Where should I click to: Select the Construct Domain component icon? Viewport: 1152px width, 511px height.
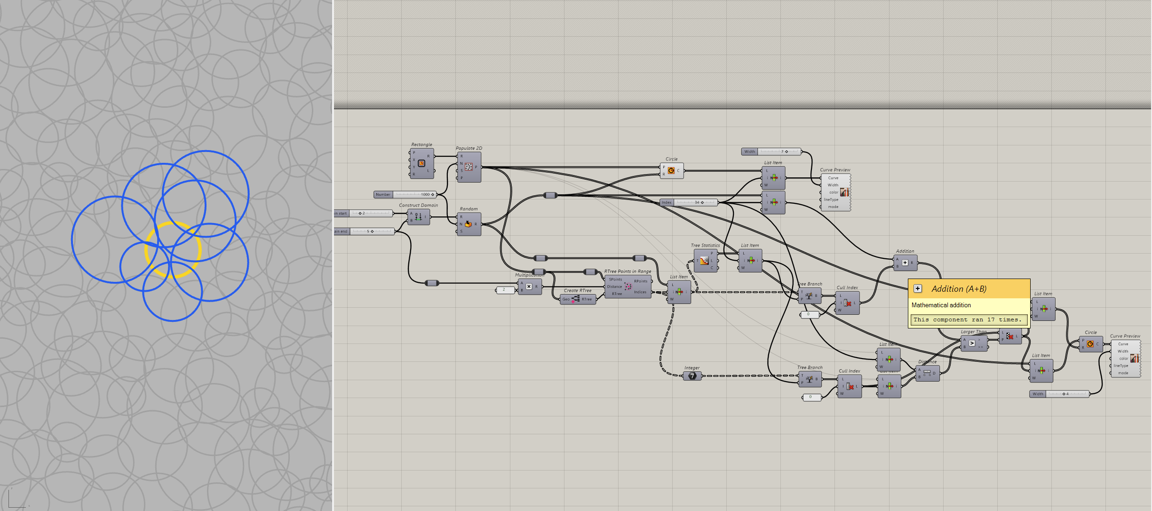coord(418,217)
